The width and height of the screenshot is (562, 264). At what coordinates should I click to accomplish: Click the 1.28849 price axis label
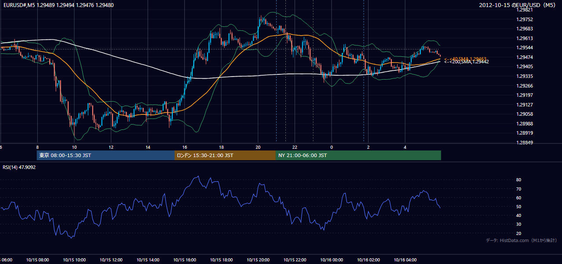click(x=525, y=143)
